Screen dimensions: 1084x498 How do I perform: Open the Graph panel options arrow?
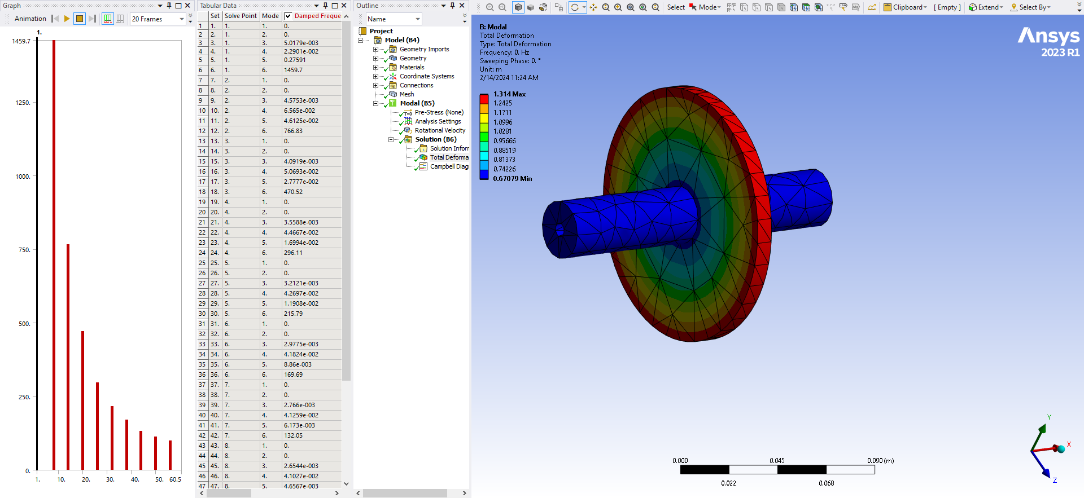(160, 6)
